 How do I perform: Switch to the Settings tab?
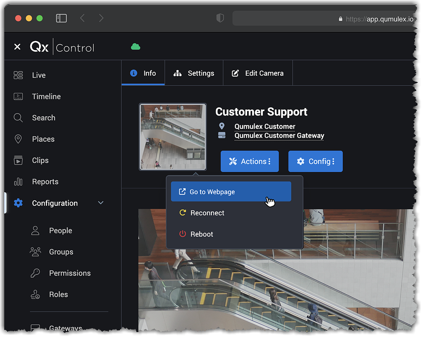pyautogui.click(x=194, y=73)
